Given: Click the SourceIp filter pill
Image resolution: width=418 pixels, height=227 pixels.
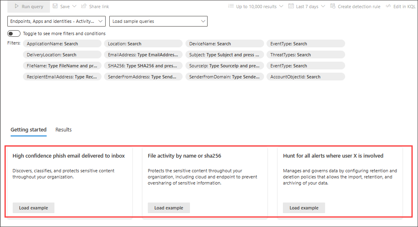Looking at the screenshot, I should tap(225, 66).
